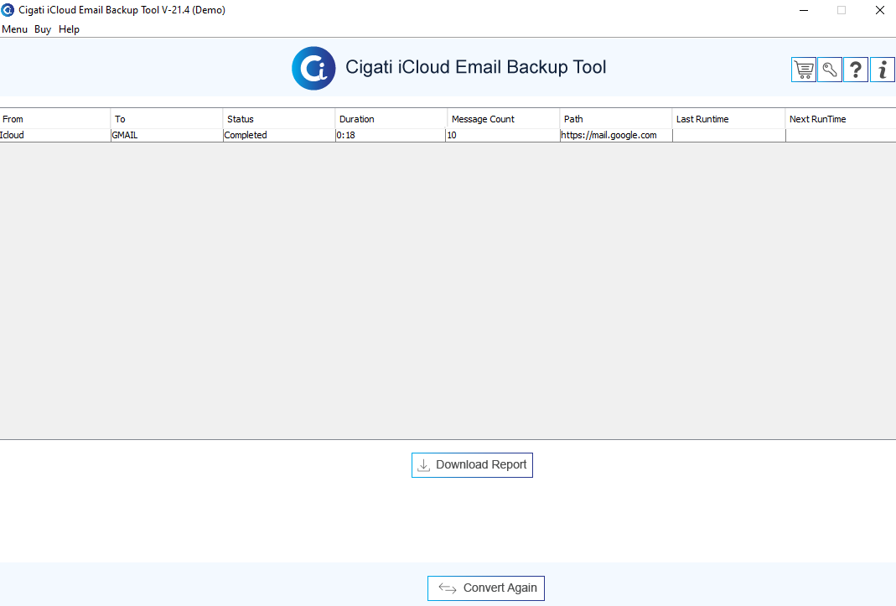
Task: Sort by the From column header
Action: [54, 119]
